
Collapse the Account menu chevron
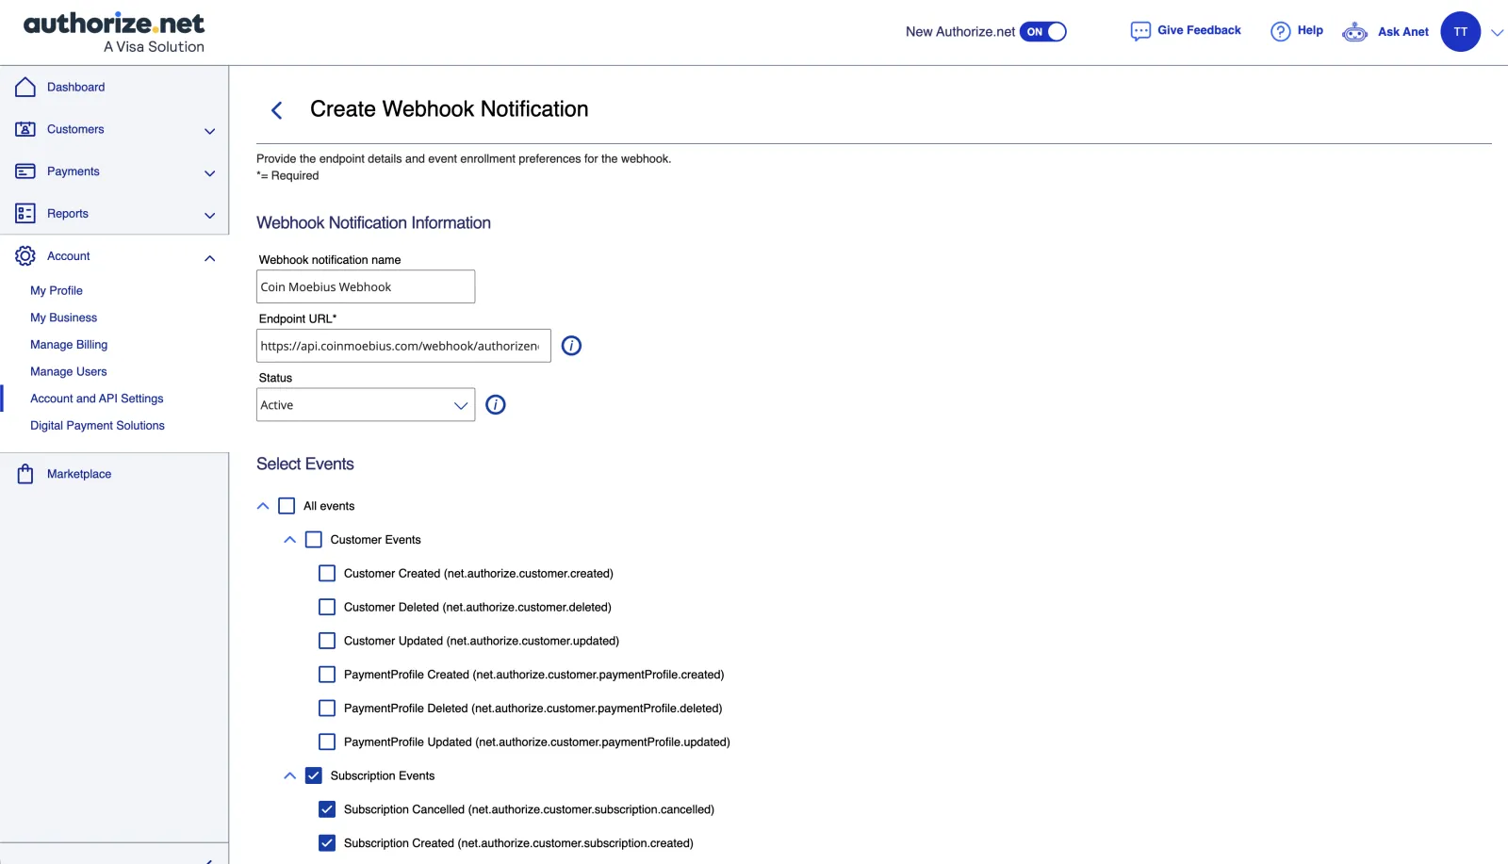[x=209, y=258]
